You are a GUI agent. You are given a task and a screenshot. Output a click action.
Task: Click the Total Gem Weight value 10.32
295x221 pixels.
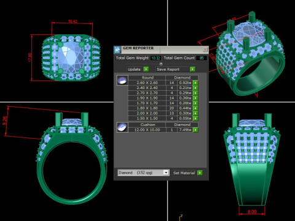coord(155,58)
